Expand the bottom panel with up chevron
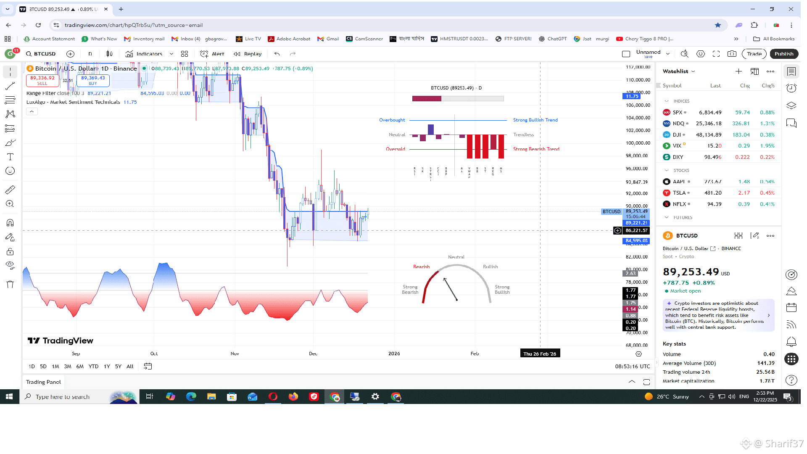This screenshot has width=807, height=454. 632,382
